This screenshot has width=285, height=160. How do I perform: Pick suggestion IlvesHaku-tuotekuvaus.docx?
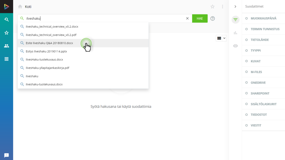[x=83, y=59]
